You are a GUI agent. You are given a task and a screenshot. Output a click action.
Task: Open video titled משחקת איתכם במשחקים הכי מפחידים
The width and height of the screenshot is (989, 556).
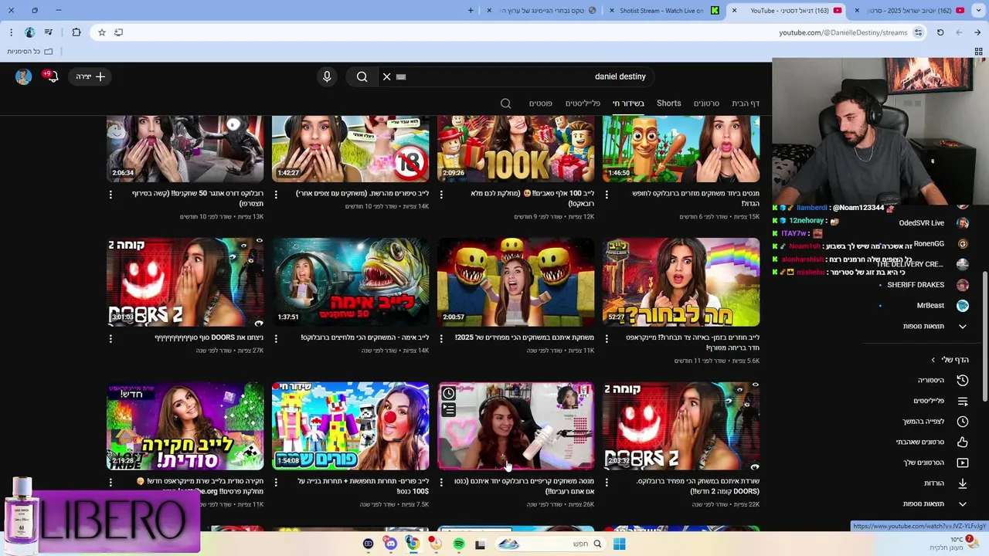pos(525,337)
